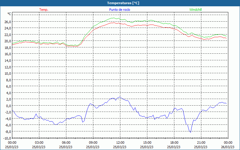The width and height of the screenshot is (240, 150).
Task: Click the 25/03/23 date under the 12:00 label
Action: click(120, 147)
